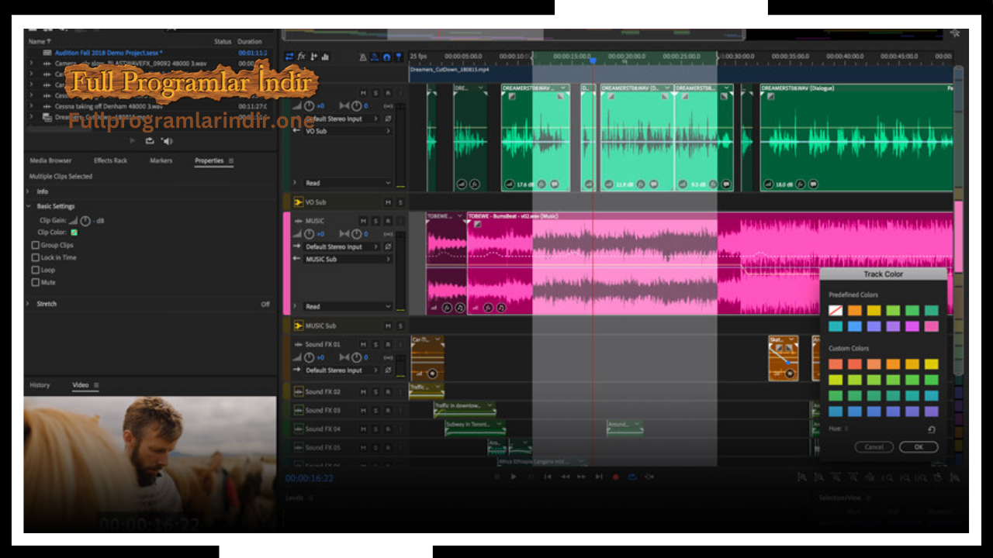Toggle the metronome icon above the tracks

click(363, 57)
